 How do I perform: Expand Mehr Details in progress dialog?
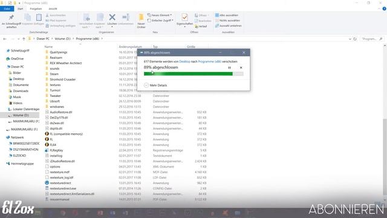155,85
